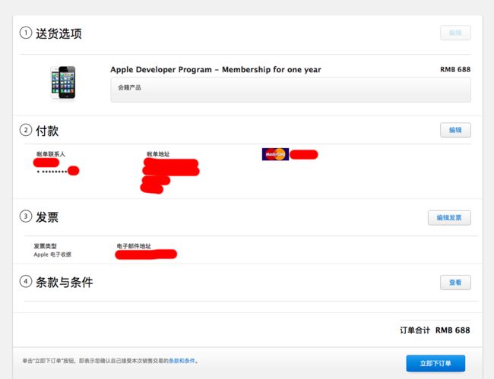Click the 付款 section heading
Screen dimensions: 494x379
click(x=47, y=131)
